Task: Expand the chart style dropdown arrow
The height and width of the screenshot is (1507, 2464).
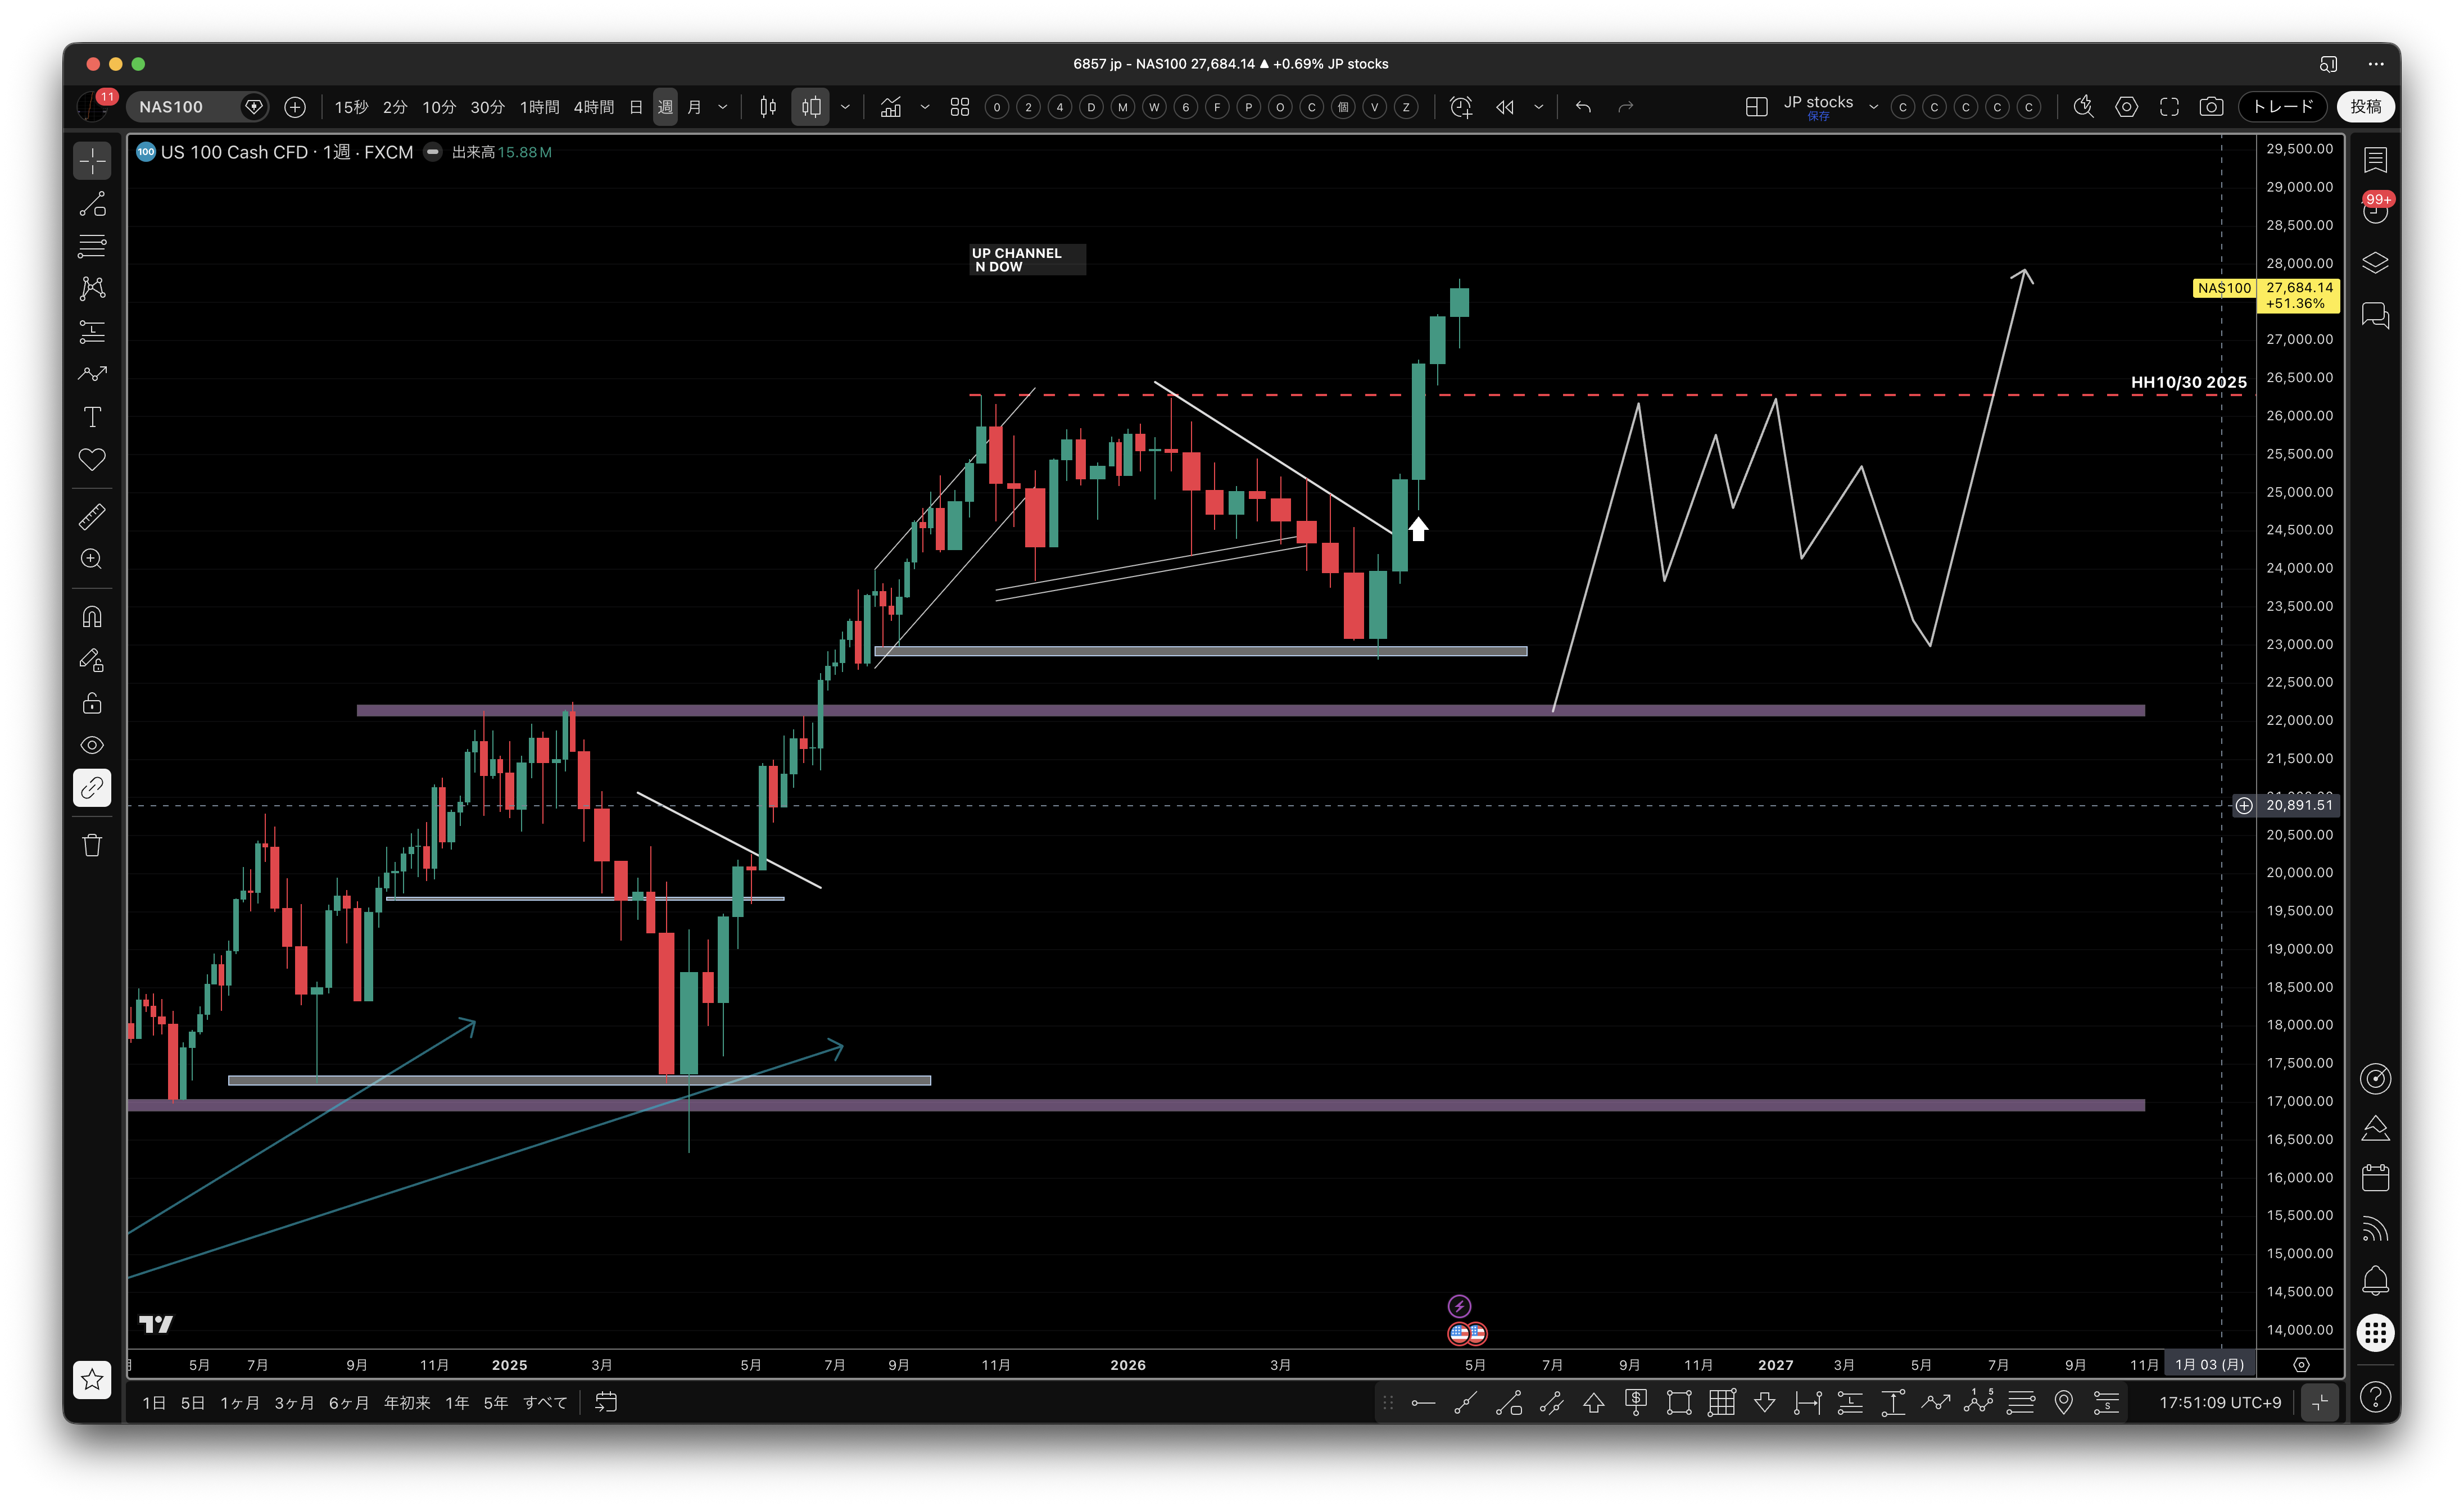Action: tap(845, 107)
